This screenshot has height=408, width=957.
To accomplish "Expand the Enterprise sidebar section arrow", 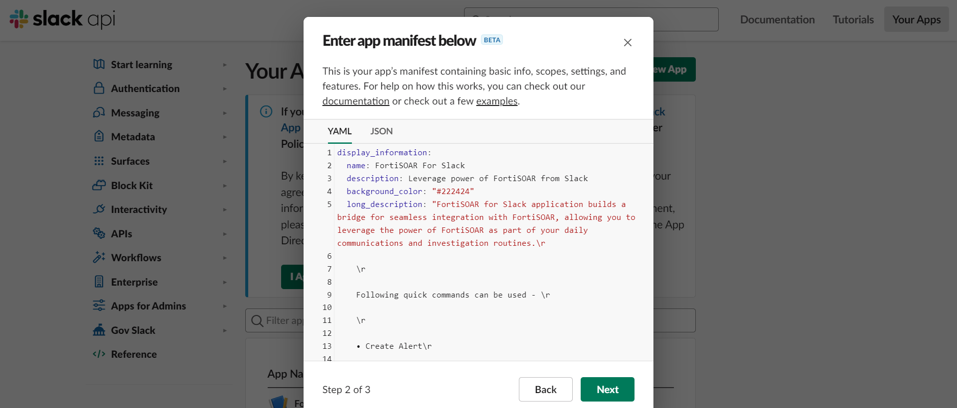I will tap(225, 282).
